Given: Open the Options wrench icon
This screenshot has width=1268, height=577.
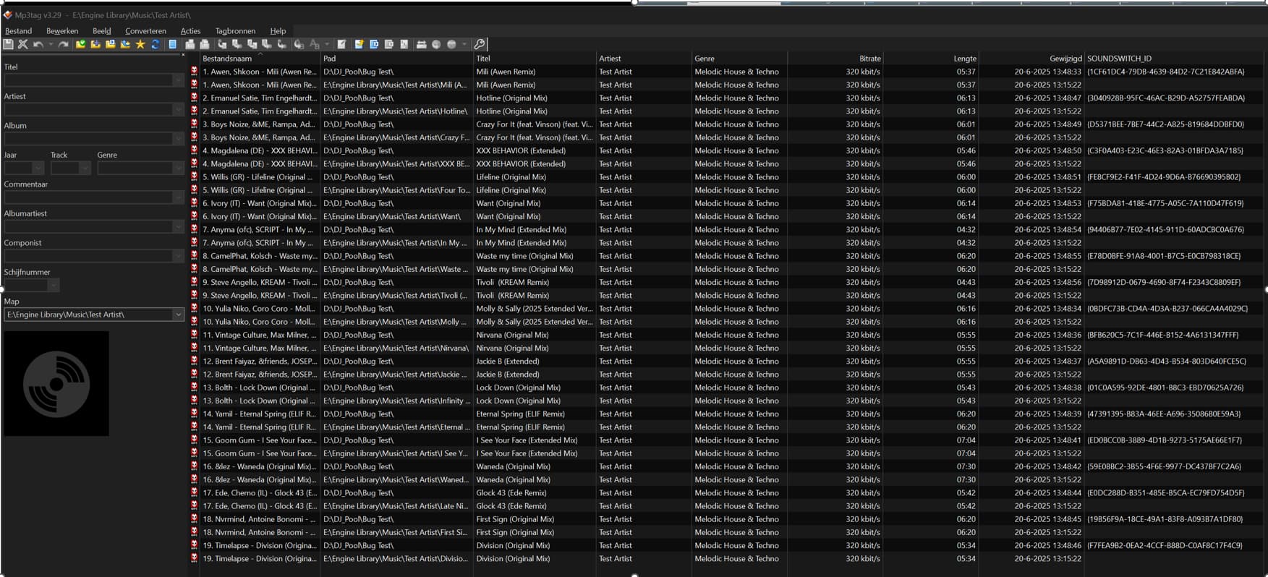Looking at the screenshot, I should (x=480, y=44).
